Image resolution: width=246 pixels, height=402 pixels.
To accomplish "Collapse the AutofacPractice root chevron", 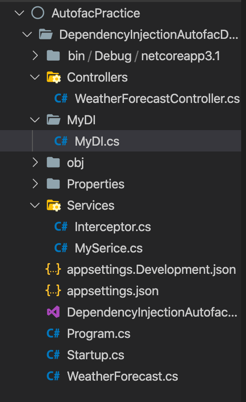I will (x=19, y=13).
